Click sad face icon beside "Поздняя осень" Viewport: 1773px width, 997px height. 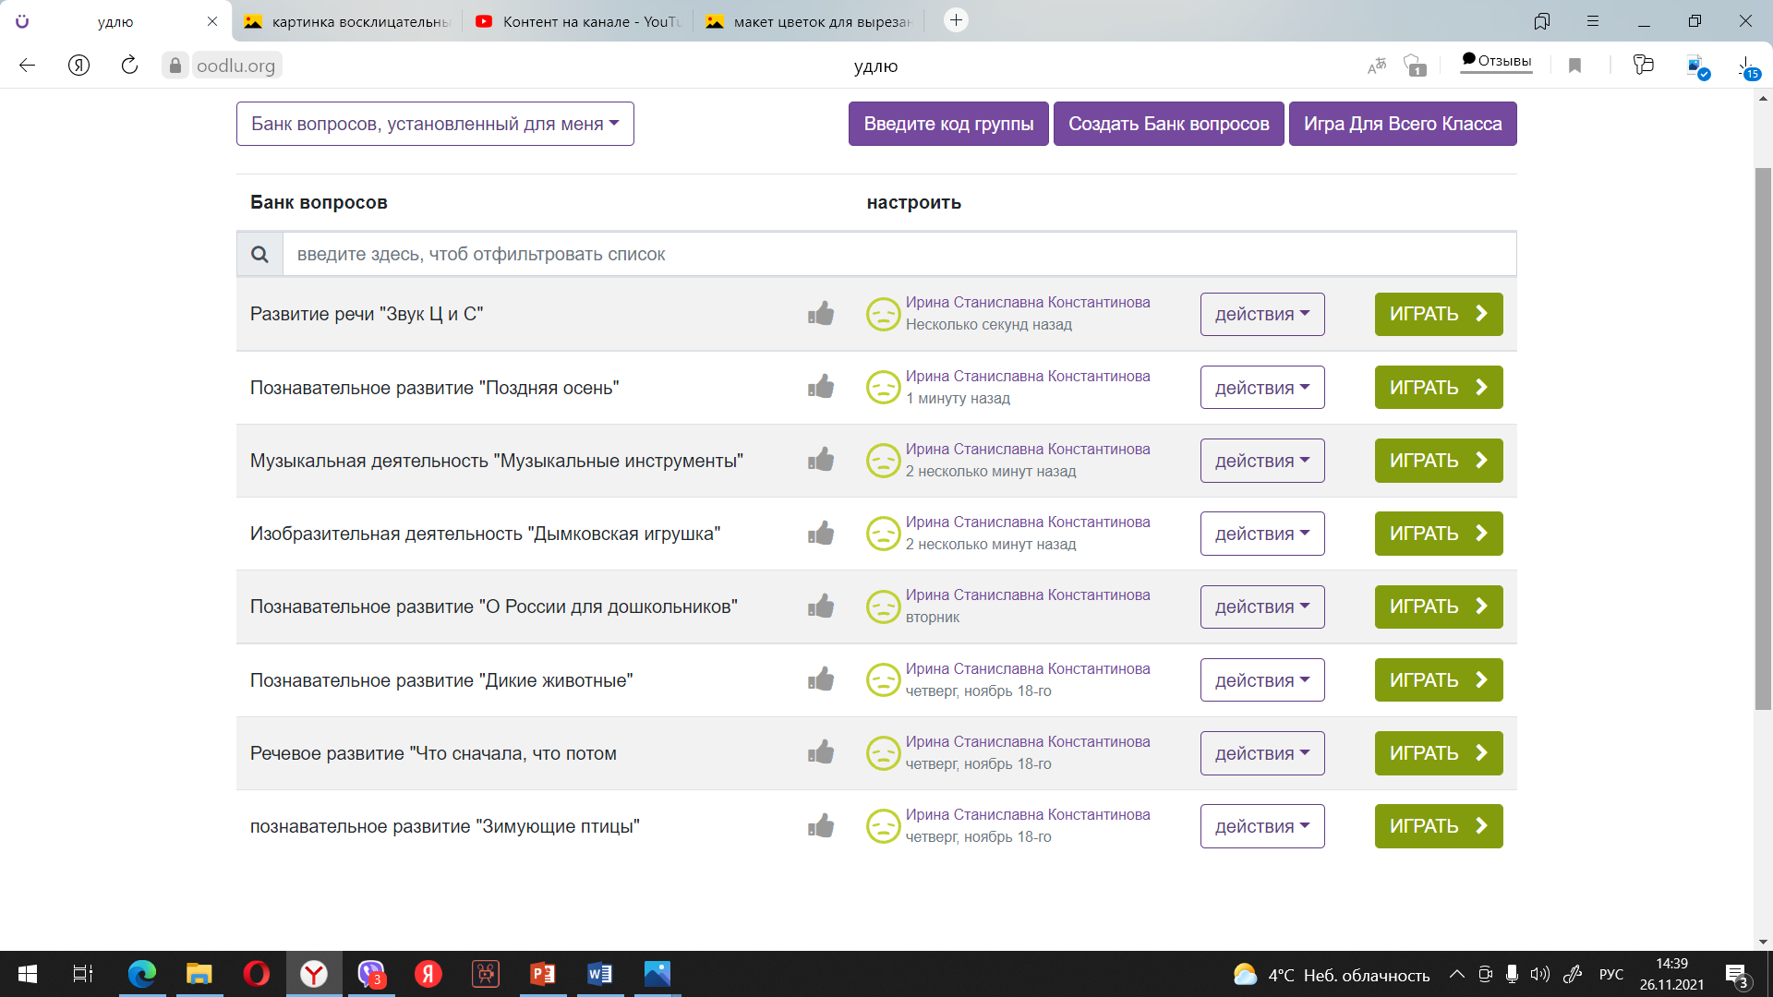pyautogui.click(x=883, y=388)
